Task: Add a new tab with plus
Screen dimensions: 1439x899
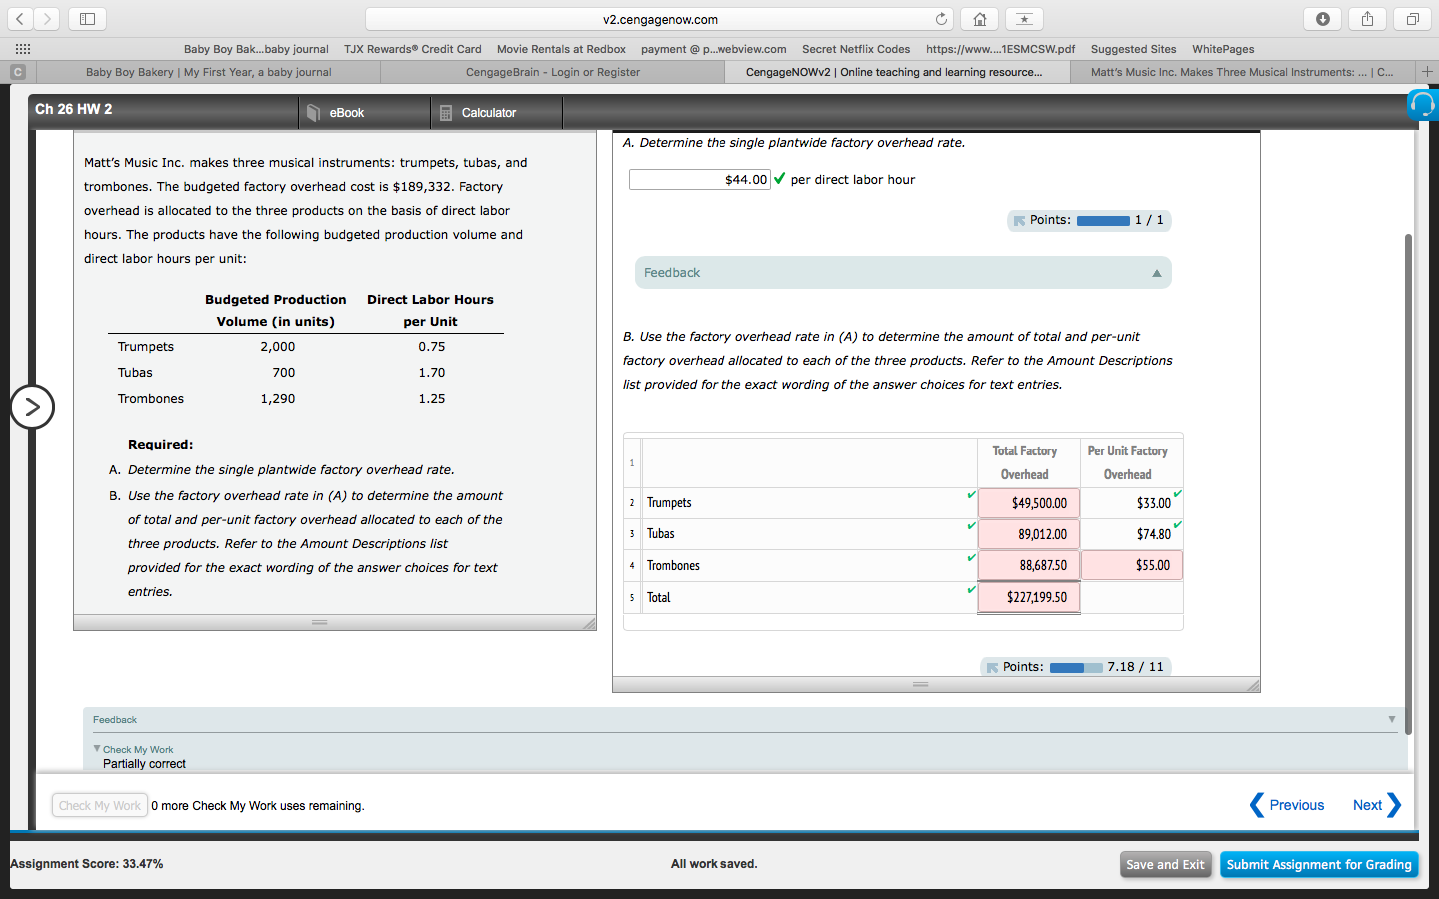Action: [x=1427, y=72]
